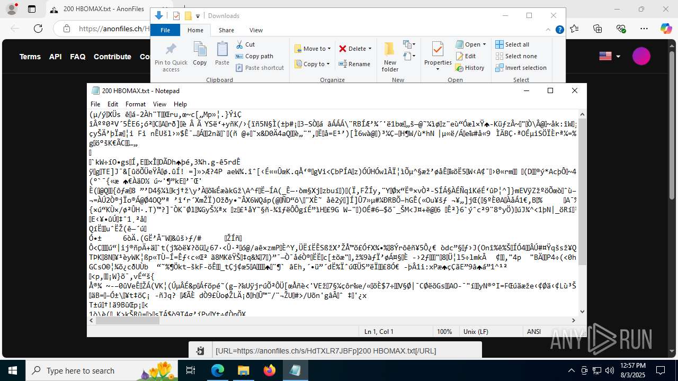The image size is (678, 381).
Task: Open Edge tab actions menu icon
Action: click(32, 9)
